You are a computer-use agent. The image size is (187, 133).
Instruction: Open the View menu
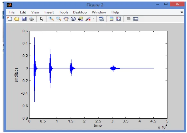pos(35,12)
